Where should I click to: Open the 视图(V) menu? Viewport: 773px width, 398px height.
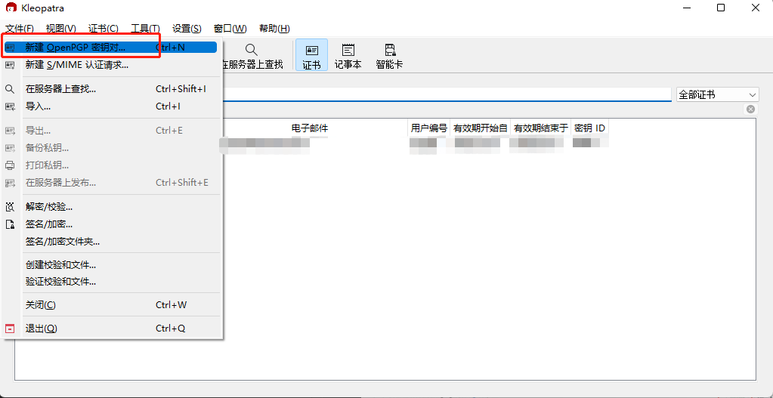click(x=61, y=29)
